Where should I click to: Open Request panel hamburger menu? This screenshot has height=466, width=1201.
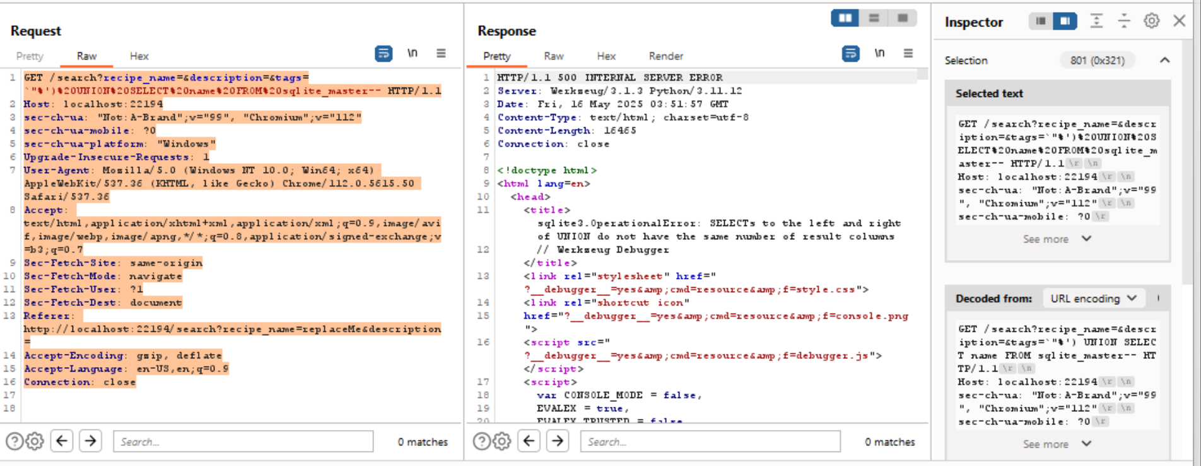(x=441, y=54)
